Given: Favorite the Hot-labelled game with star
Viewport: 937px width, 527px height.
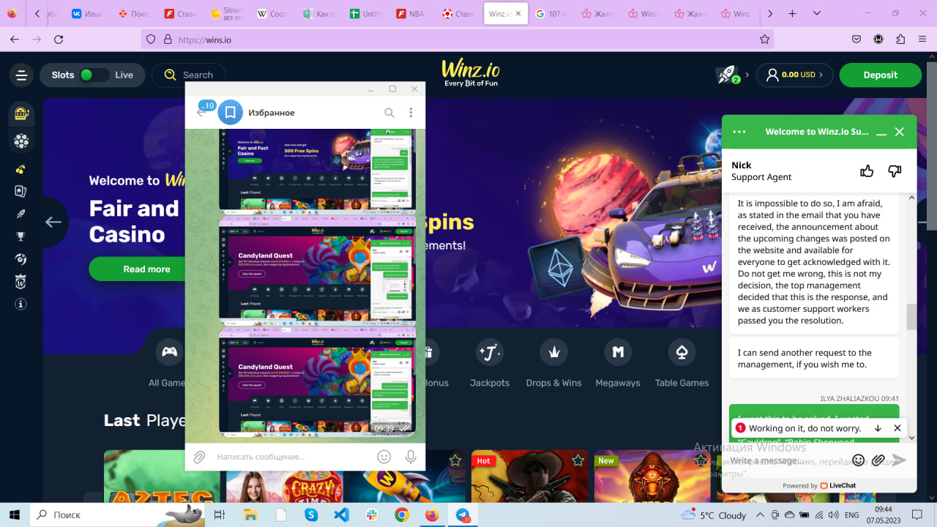Looking at the screenshot, I should tap(578, 460).
